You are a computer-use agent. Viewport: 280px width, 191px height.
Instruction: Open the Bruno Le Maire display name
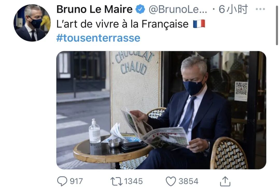94,9
